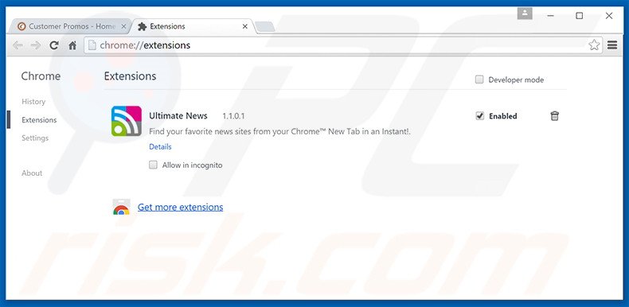The image size is (629, 307).
Task: Click the browser forward arrow
Action: click(36, 45)
